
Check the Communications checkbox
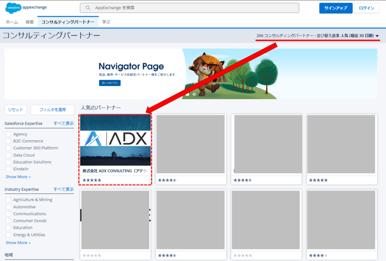pos(8,214)
